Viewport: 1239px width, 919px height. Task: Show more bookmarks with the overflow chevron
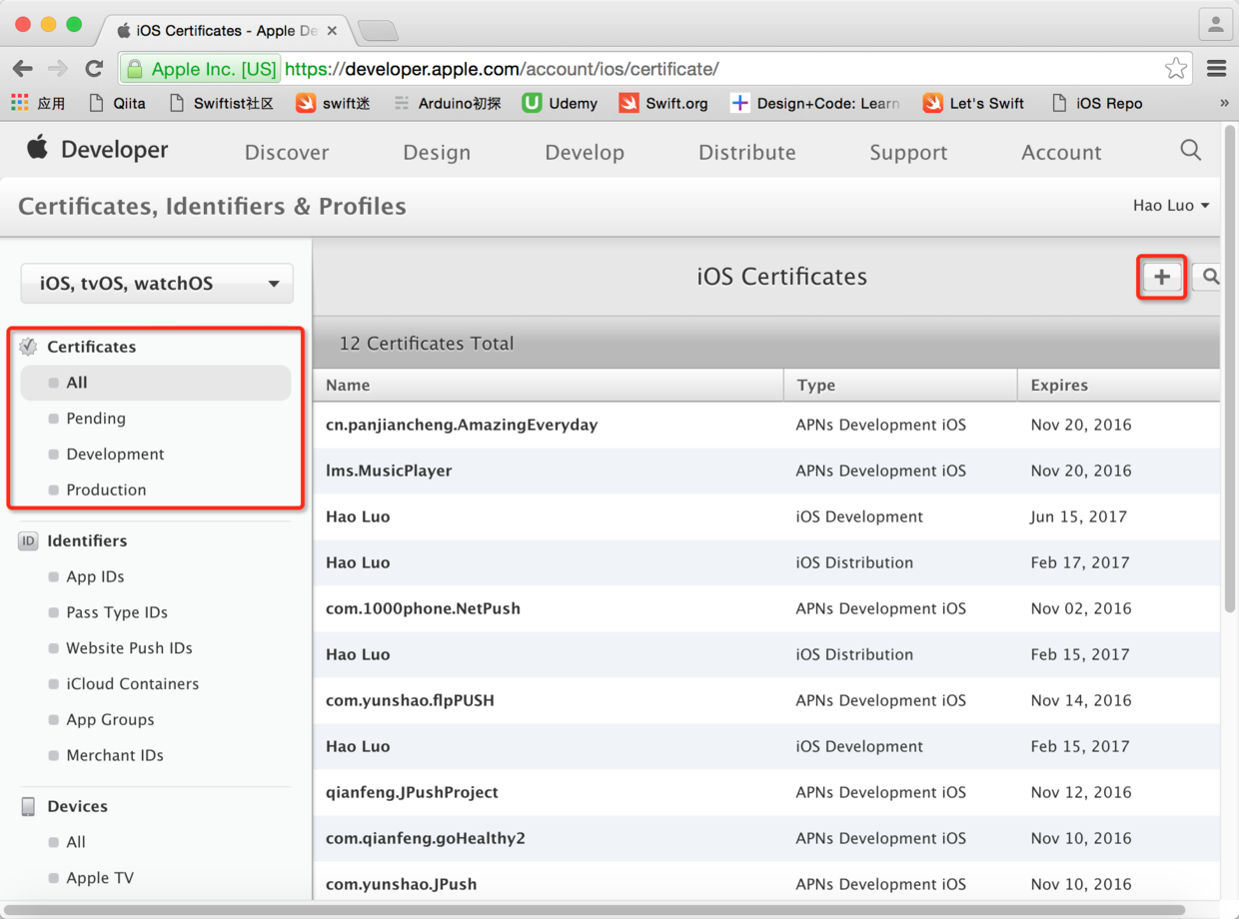(x=1224, y=103)
